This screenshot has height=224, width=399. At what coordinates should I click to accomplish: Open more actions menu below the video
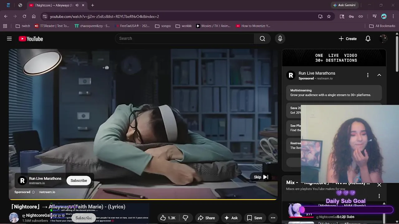273,218
